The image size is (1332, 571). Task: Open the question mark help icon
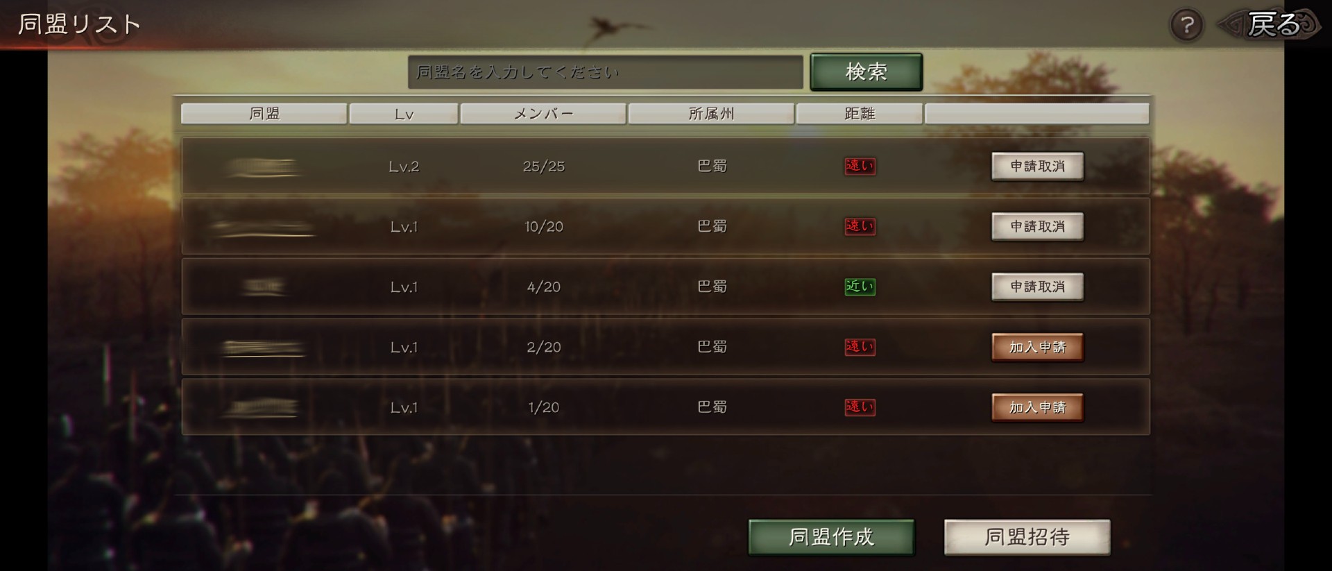pos(1186,26)
